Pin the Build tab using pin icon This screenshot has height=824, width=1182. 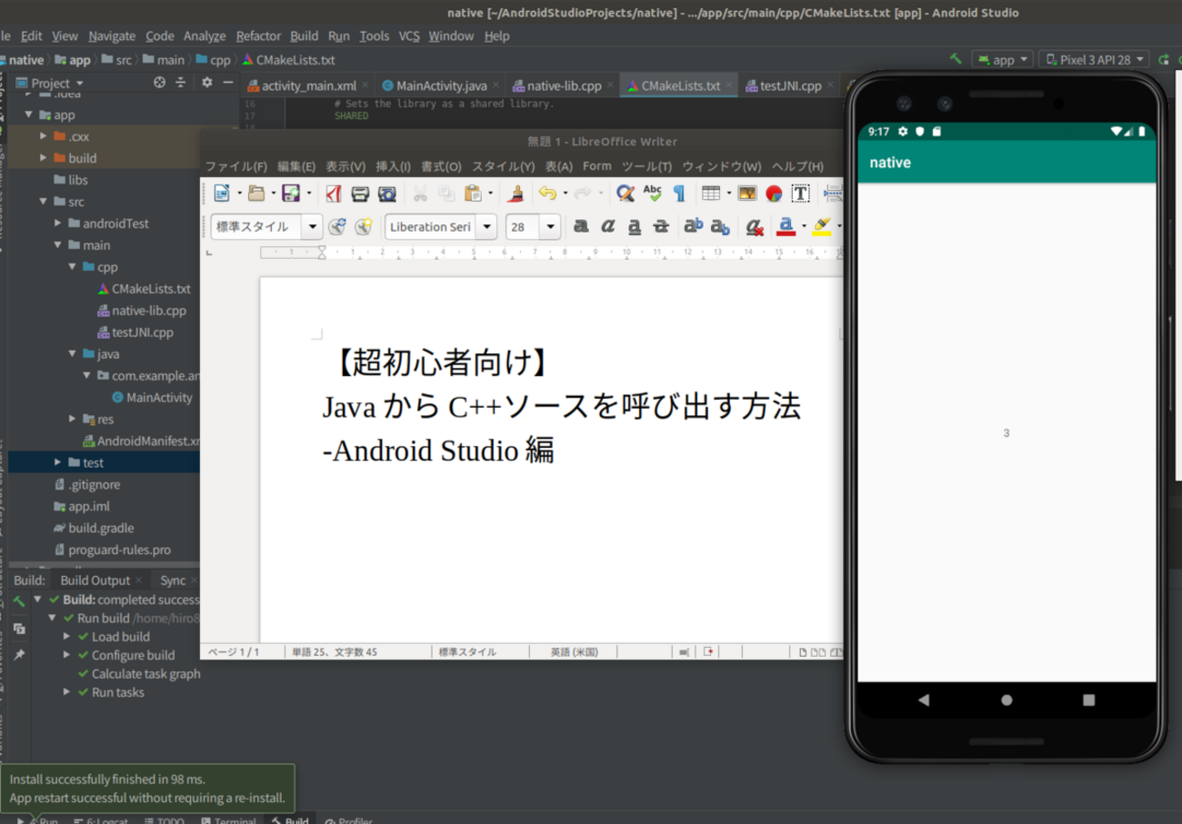tap(19, 654)
